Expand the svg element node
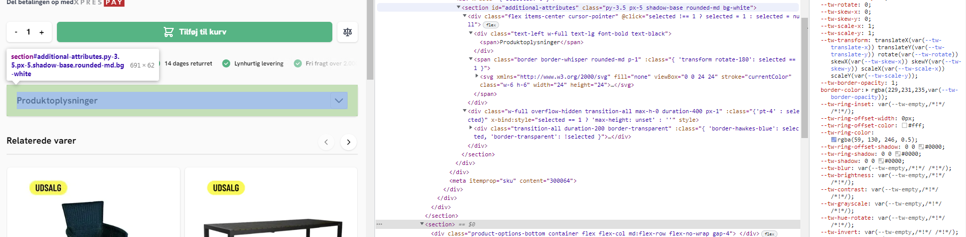The height and width of the screenshot is (237, 966). pyautogui.click(x=477, y=76)
